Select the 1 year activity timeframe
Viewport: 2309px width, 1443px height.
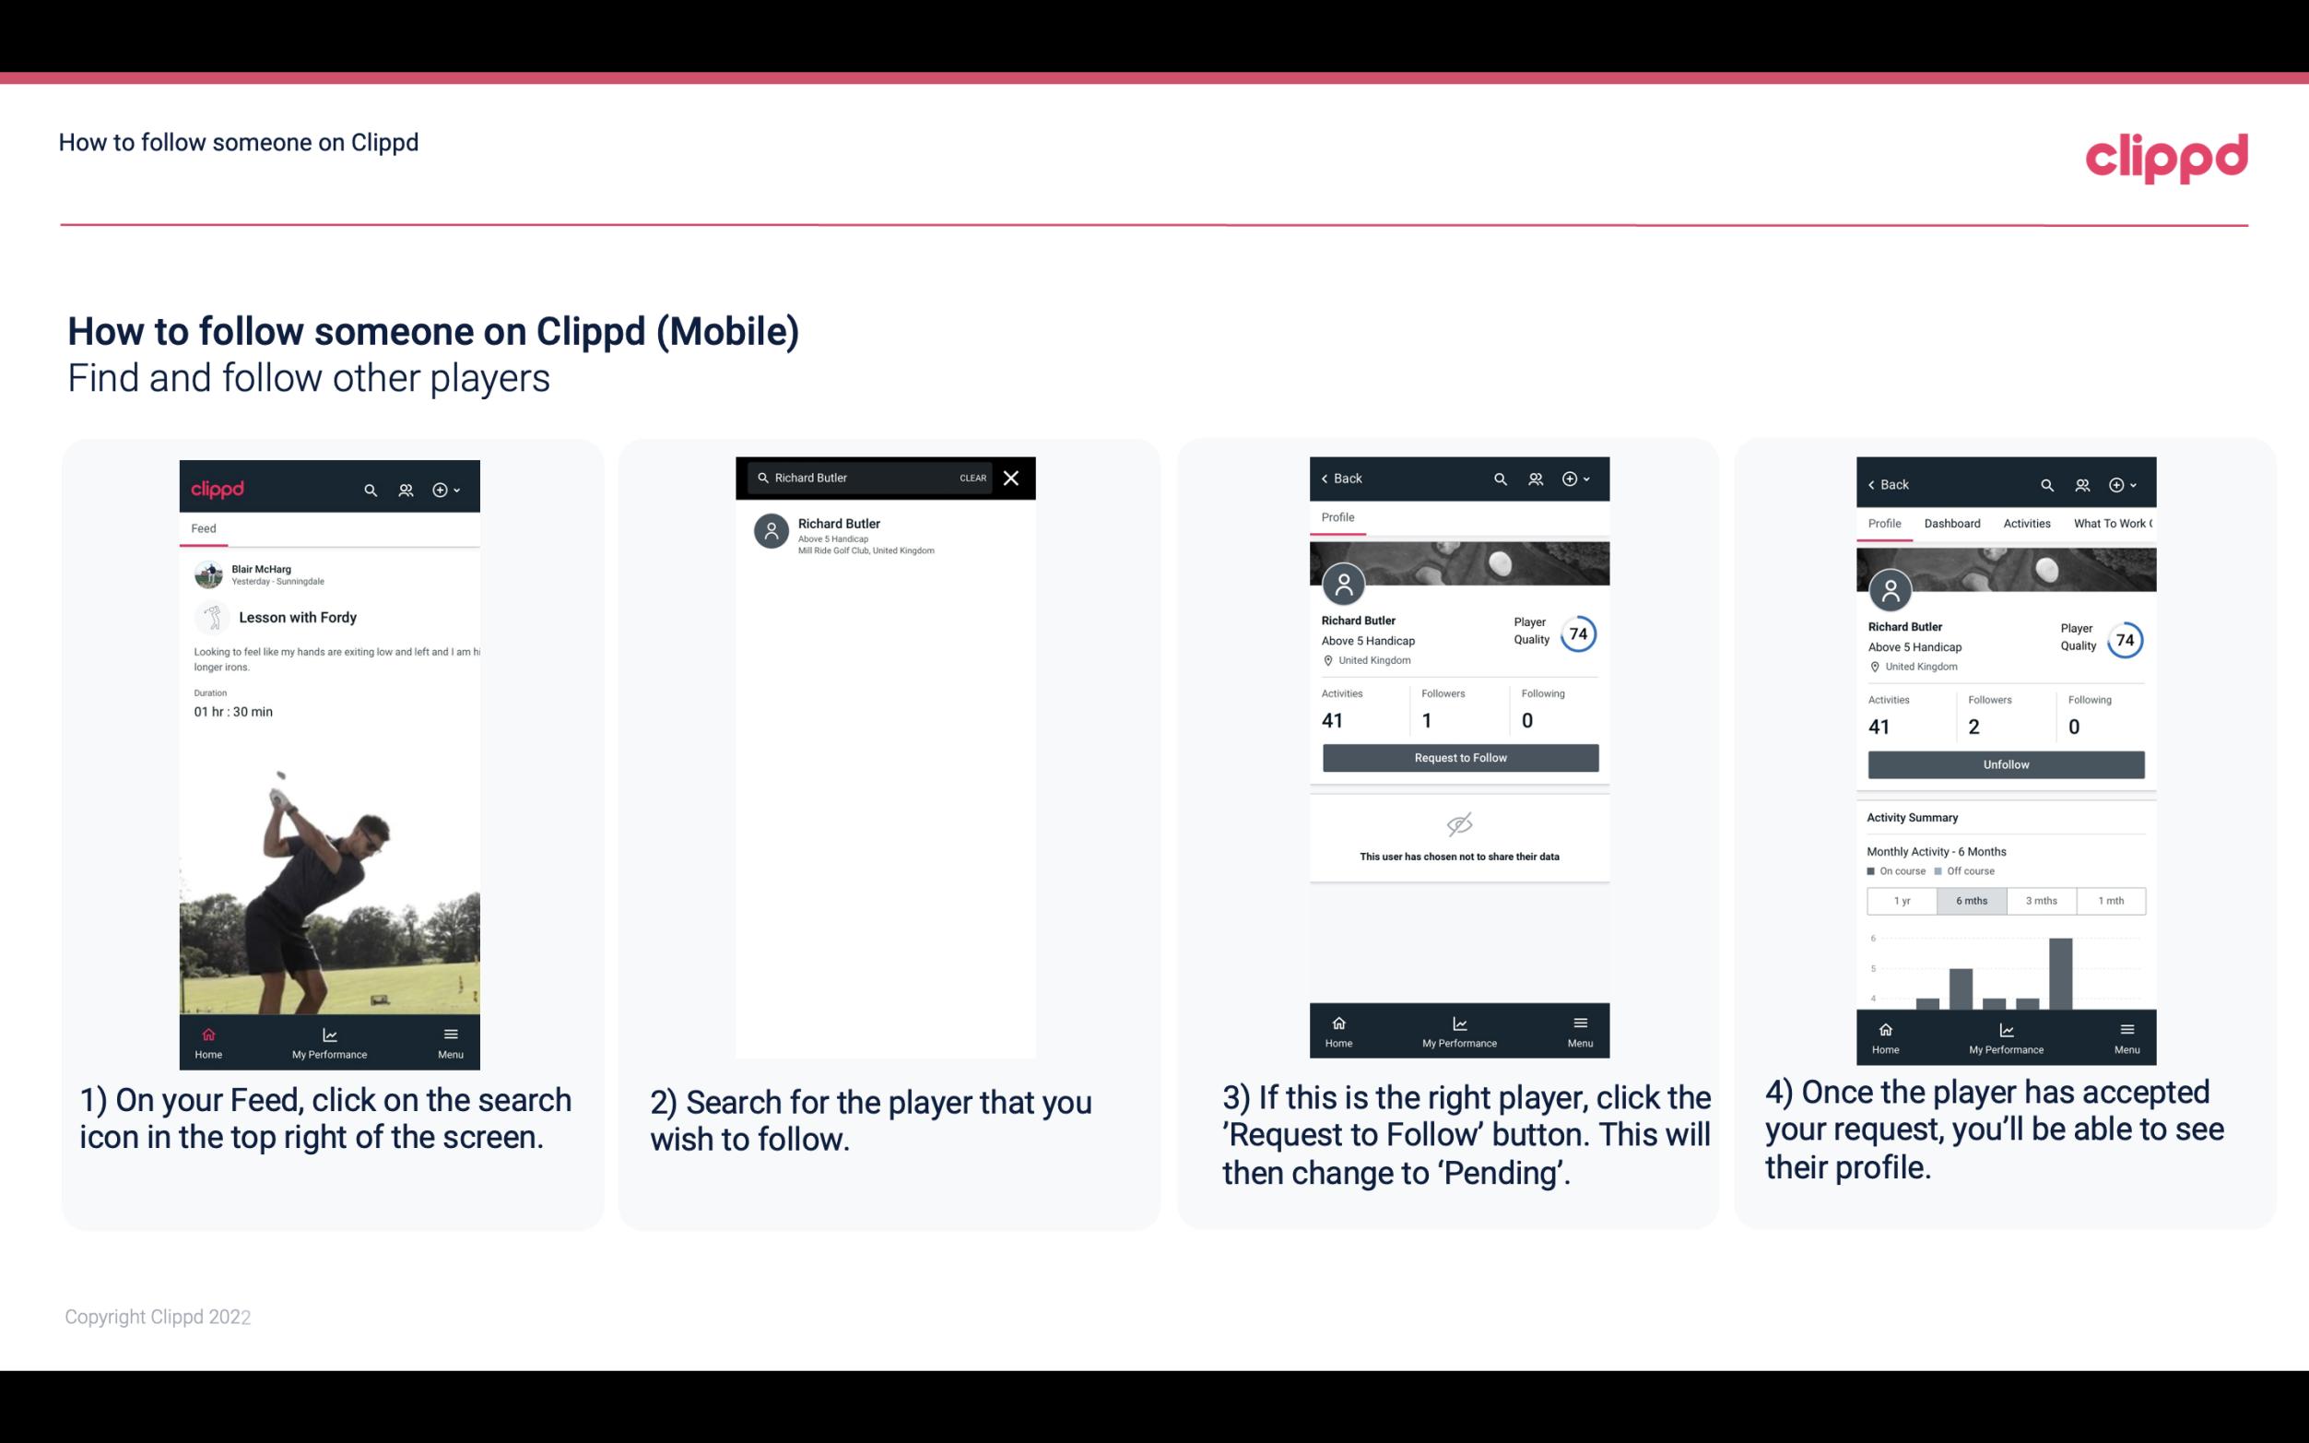[1902, 901]
